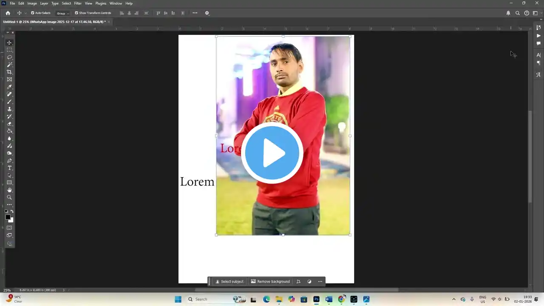Open the Move tool preset picker arrow
544x306 pixels.
point(25,13)
